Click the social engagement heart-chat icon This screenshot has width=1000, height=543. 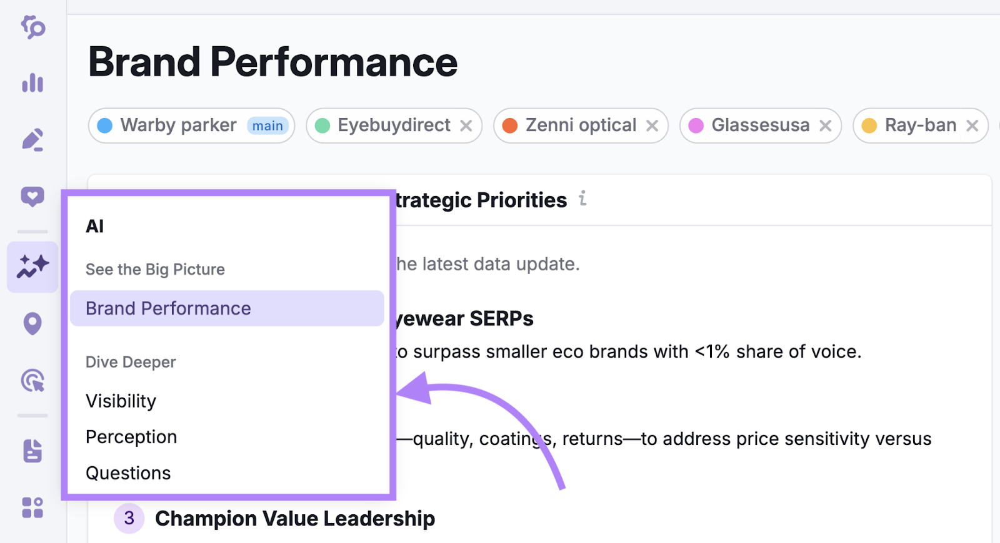point(32,197)
